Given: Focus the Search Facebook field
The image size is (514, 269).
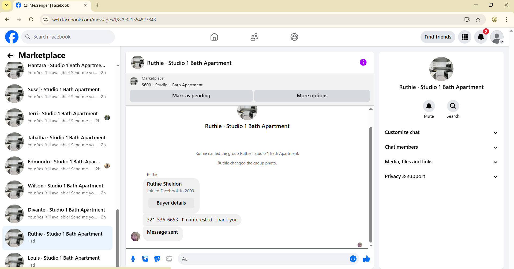Looking at the screenshot, I should [68, 37].
